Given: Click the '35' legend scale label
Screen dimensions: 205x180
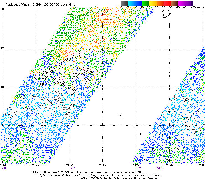Looking at the screenshot, I should pos(171,7).
